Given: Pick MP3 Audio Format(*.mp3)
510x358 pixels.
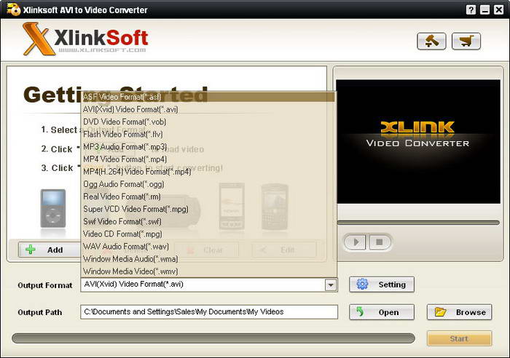Looking at the screenshot, I should 208,147.
